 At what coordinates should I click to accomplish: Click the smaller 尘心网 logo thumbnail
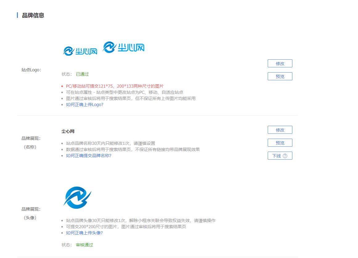[80, 51]
